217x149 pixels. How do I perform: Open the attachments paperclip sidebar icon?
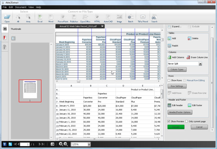pos(5,47)
